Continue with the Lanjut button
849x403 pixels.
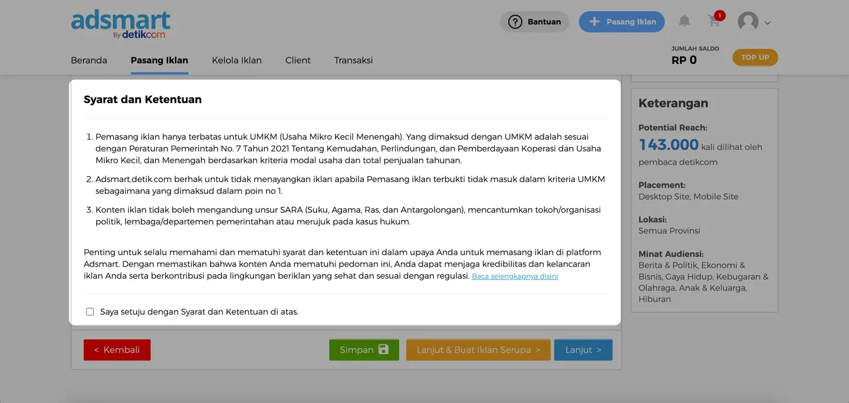pyautogui.click(x=583, y=349)
